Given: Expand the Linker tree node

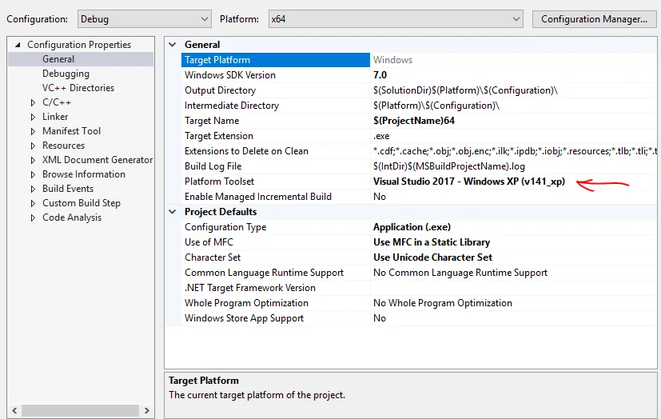Looking at the screenshot, I should [33, 117].
